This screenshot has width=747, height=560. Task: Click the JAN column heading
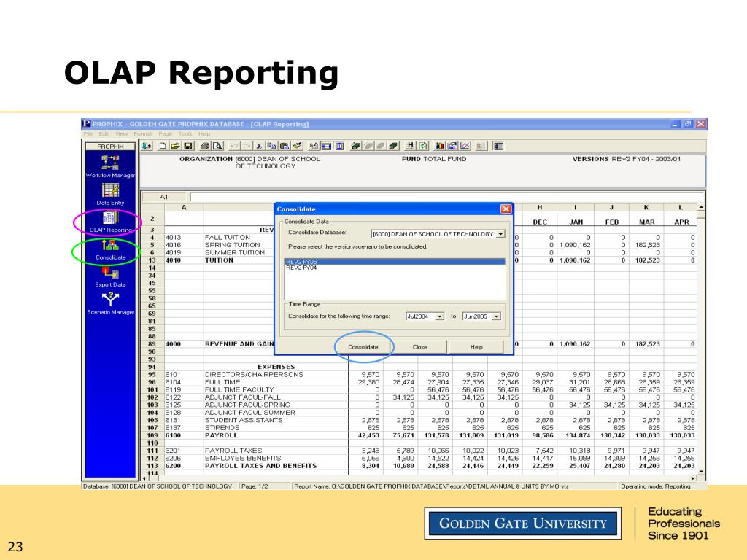(x=576, y=222)
